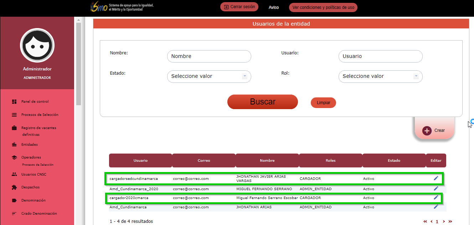Click the Cerrar sesión button

239,7
